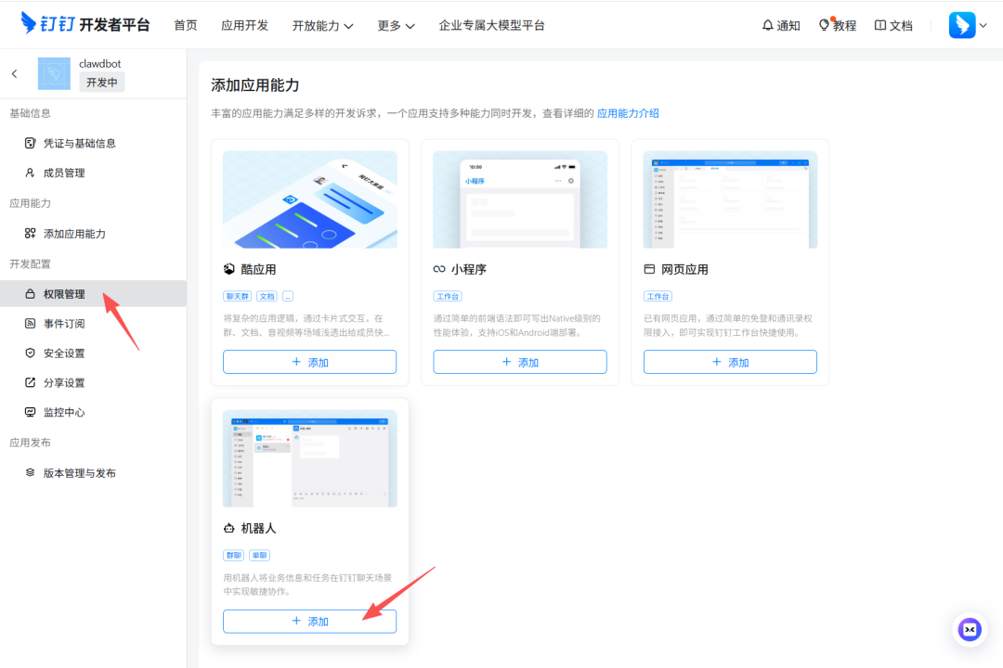
Task: Expand the 开放能力 dropdown
Action: 322,26
